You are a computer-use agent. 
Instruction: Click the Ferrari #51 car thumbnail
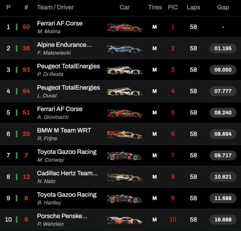125,113
